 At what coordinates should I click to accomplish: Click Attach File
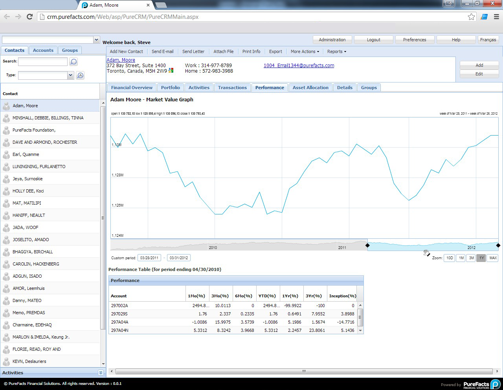click(224, 51)
